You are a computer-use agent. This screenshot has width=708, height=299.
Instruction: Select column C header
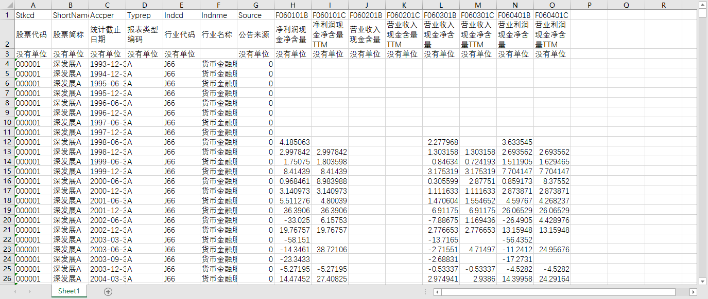point(108,5)
